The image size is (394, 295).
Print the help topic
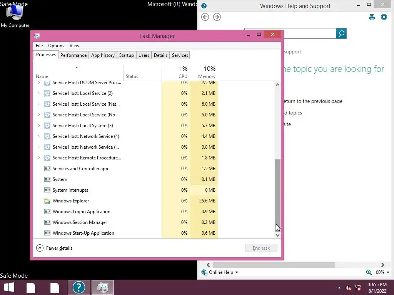pyautogui.click(x=372, y=17)
